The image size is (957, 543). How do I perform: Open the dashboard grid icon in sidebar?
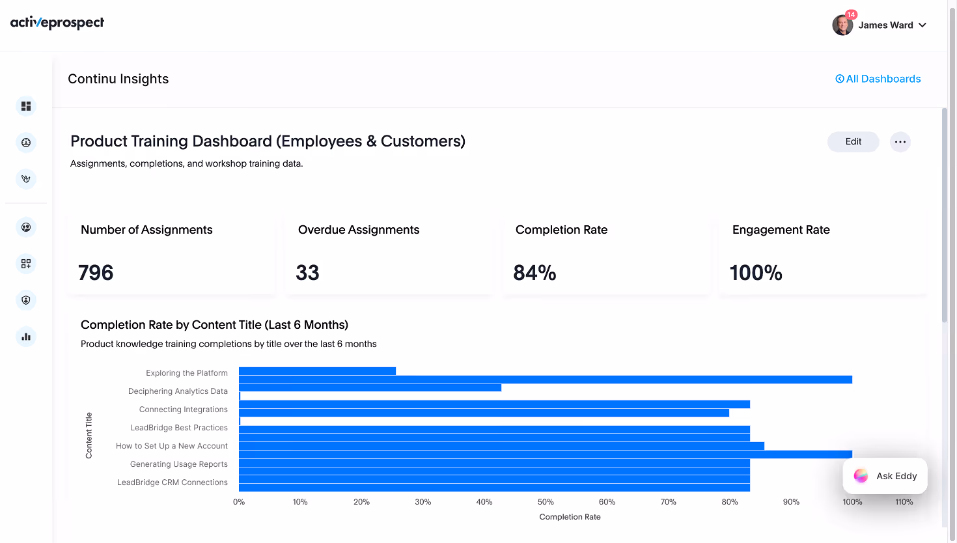point(25,105)
